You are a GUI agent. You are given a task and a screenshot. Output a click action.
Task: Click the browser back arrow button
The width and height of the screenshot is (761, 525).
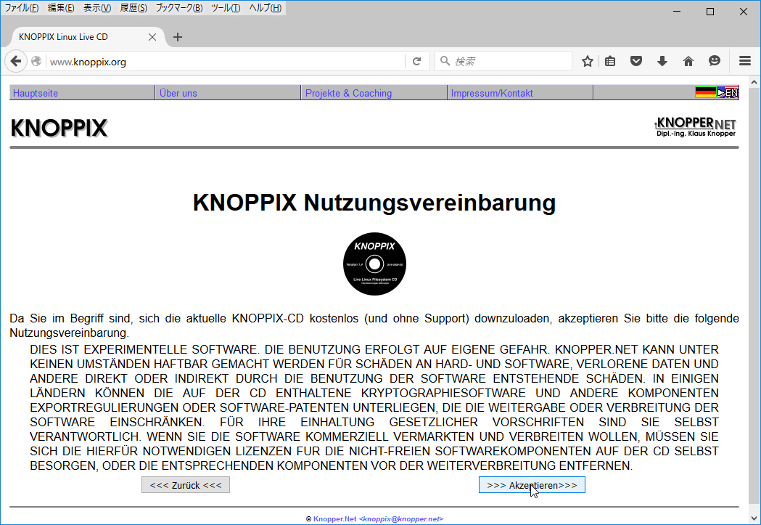pyautogui.click(x=16, y=61)
